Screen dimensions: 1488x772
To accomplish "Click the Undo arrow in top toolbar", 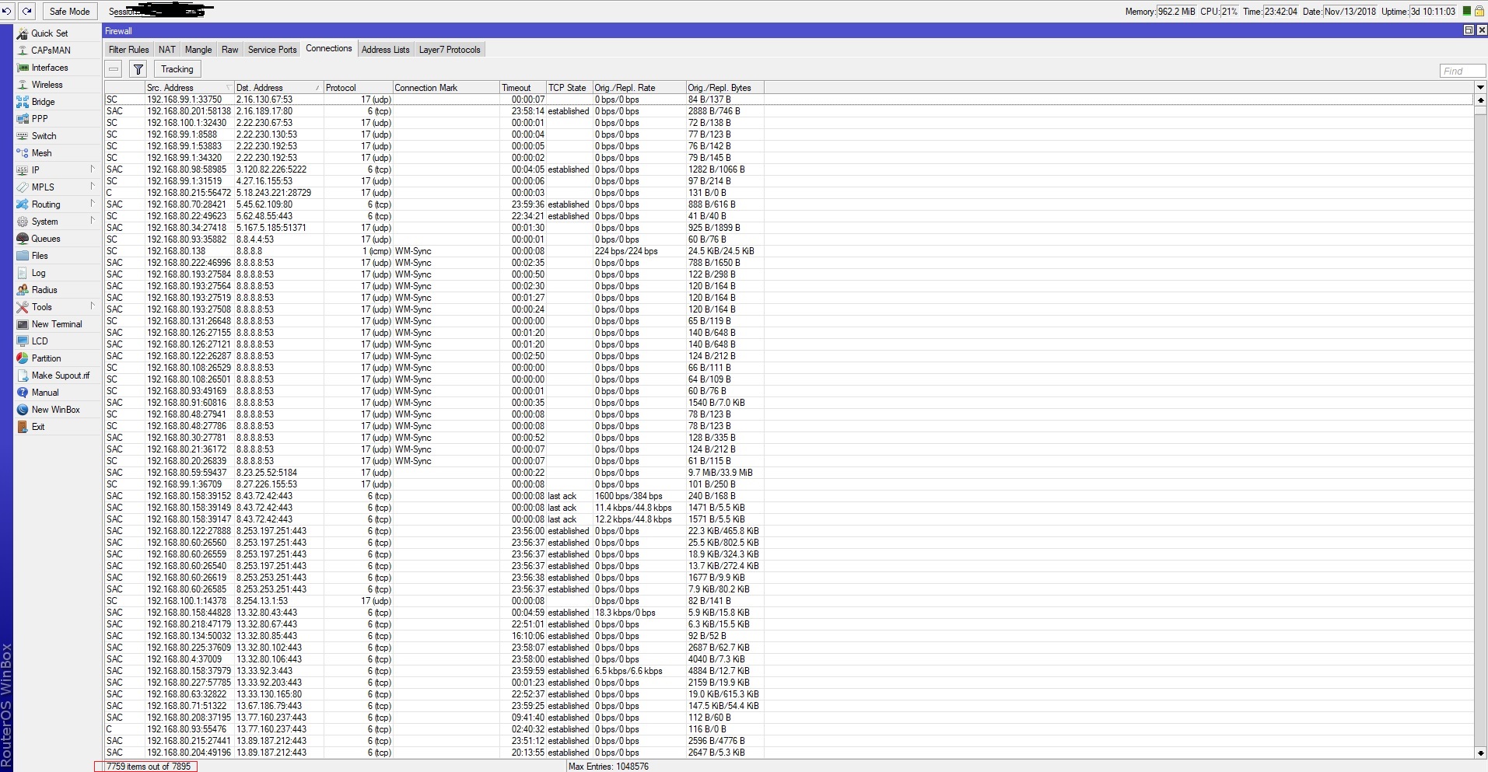I will point(7,11).
